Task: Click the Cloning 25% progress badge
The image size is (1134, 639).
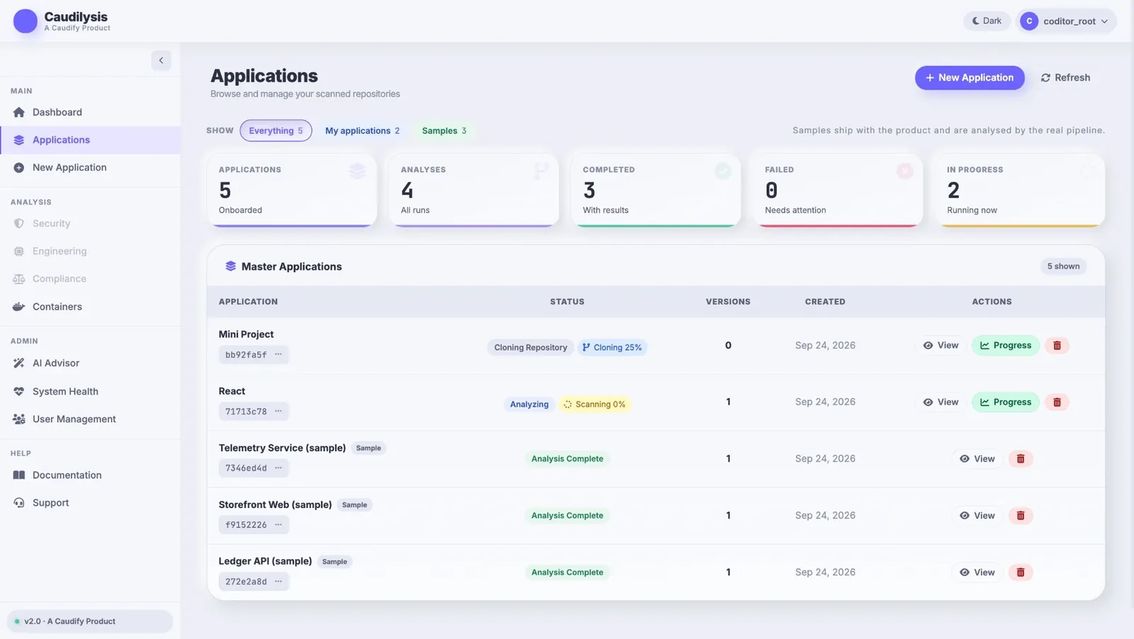Action: tap(612, 348)
